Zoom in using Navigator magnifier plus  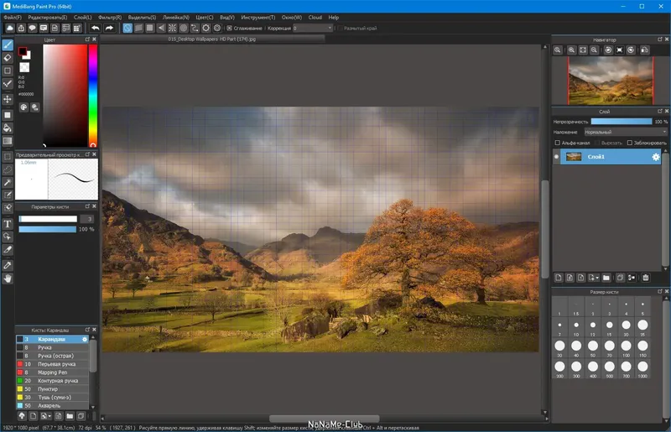click(571, 50)
